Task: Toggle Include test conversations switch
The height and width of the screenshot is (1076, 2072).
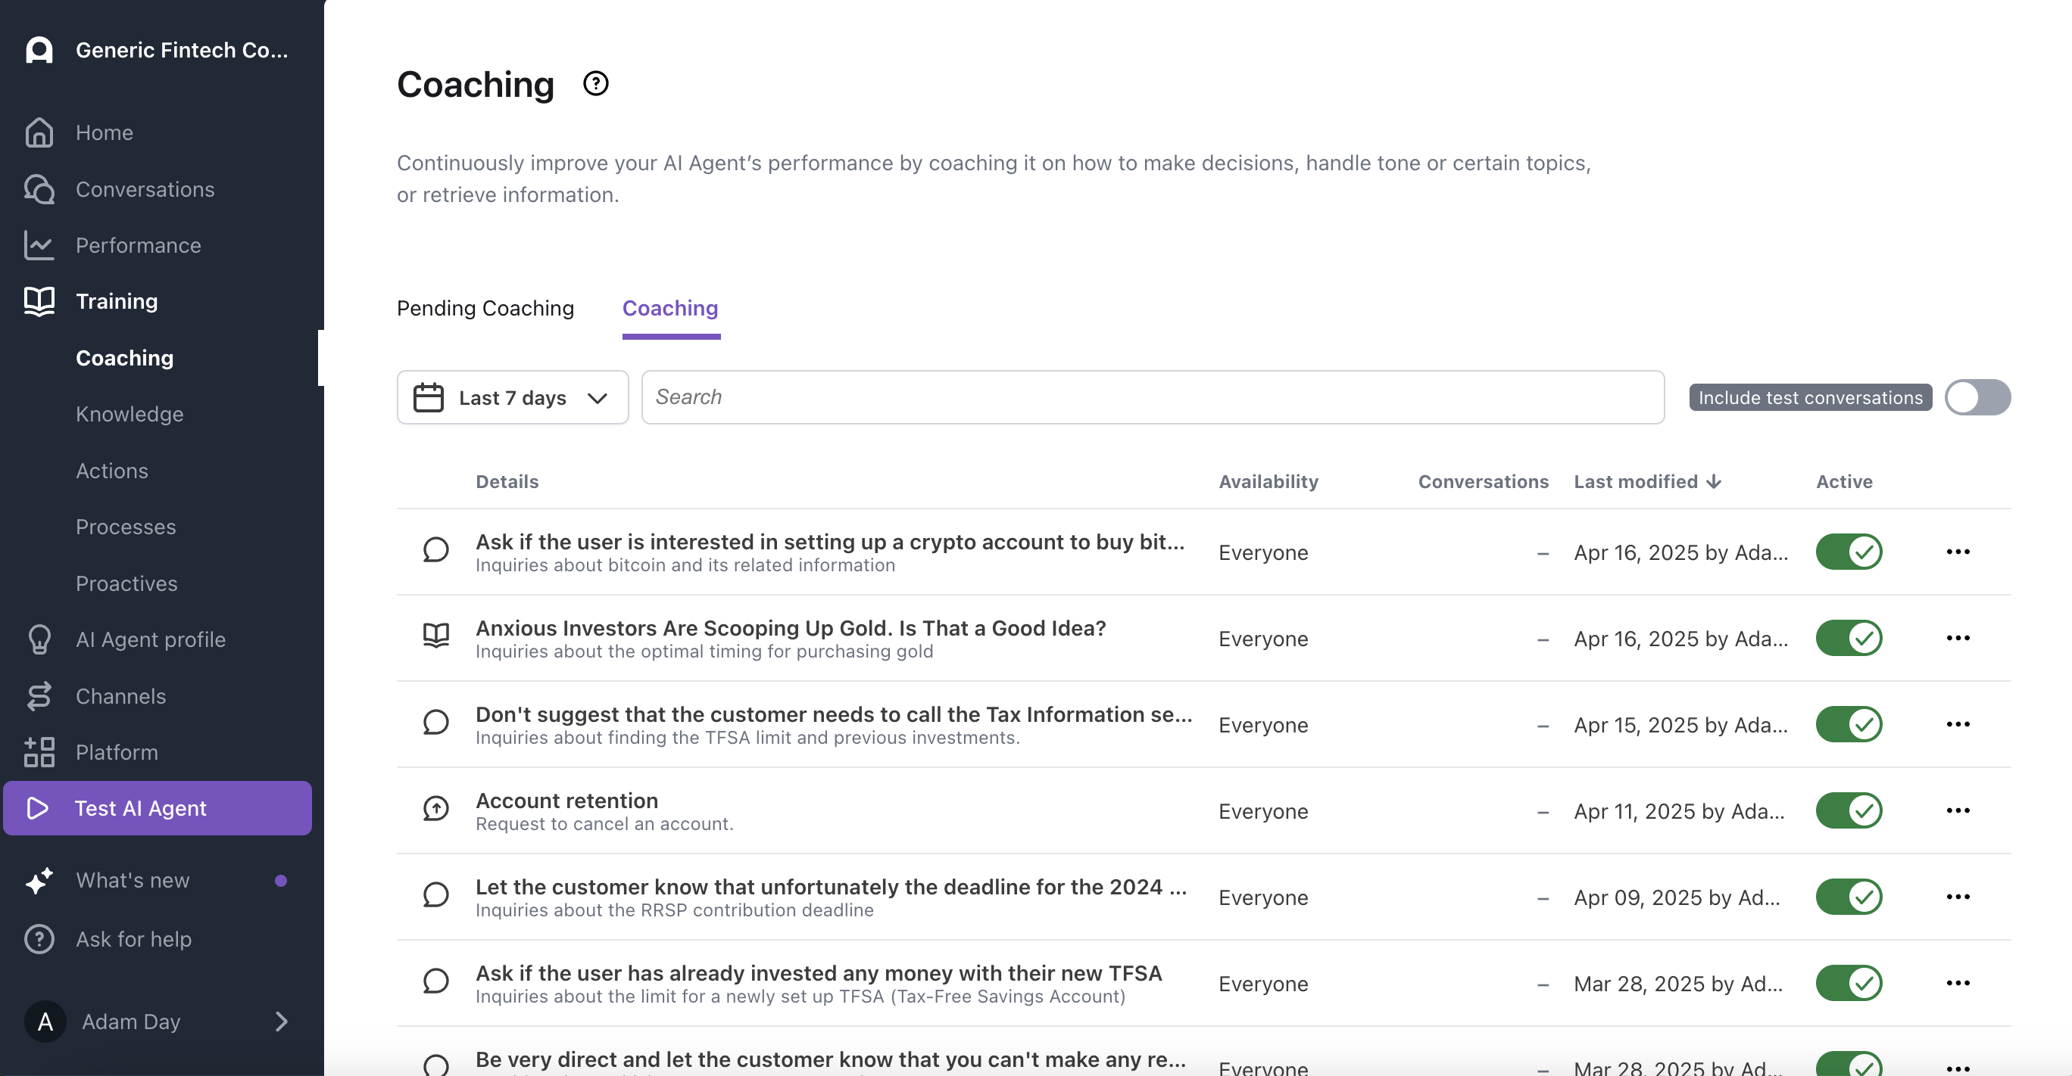Action: click(1977, 397)
